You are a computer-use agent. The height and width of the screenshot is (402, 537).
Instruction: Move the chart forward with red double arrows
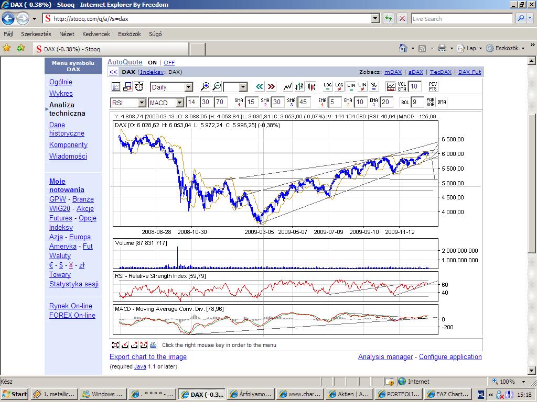(x=271, y=87)
